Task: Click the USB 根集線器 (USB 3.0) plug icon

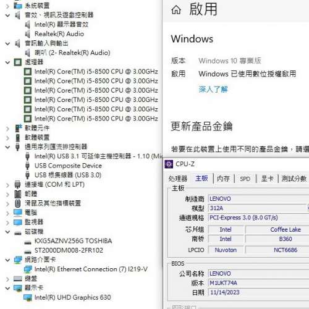Action: click(27, 175)
